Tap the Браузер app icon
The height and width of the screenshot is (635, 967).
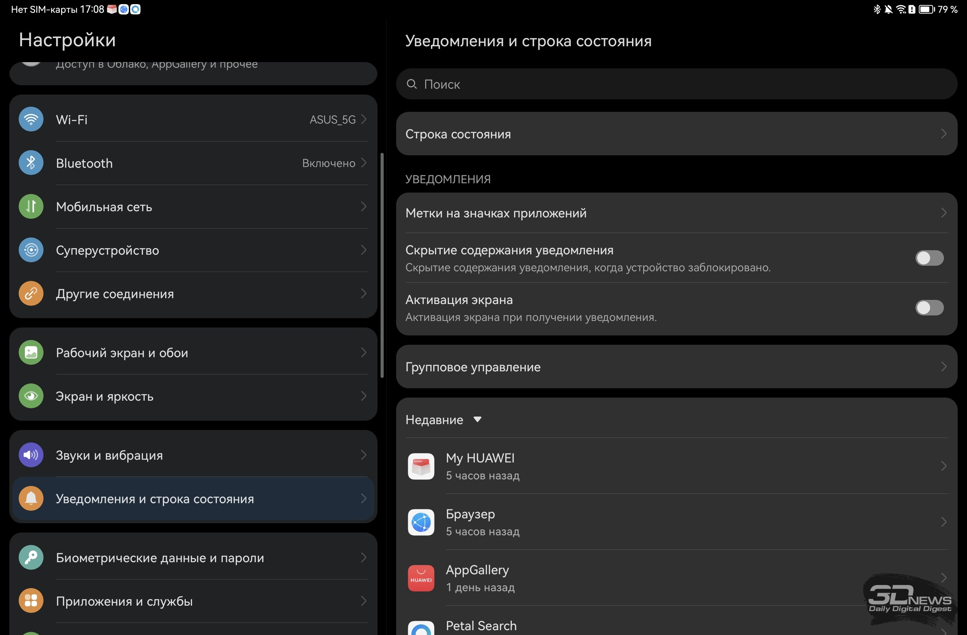click(x=421, y=522)
